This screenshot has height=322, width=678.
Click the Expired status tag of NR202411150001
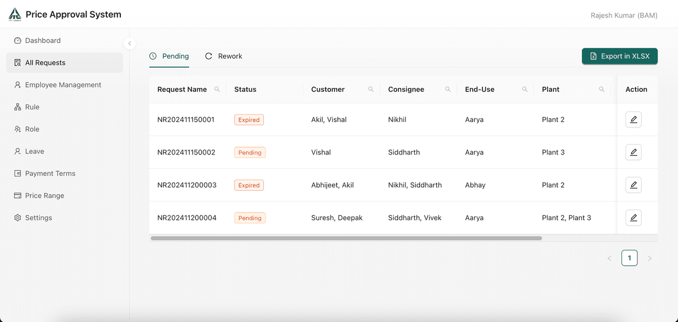click(249, 120)
